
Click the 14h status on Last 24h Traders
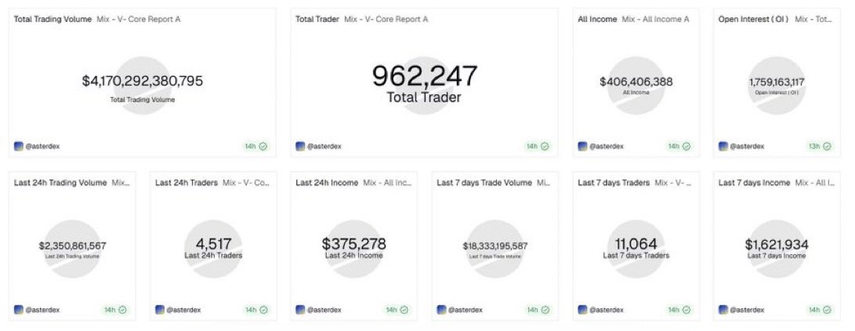(255, 310)
